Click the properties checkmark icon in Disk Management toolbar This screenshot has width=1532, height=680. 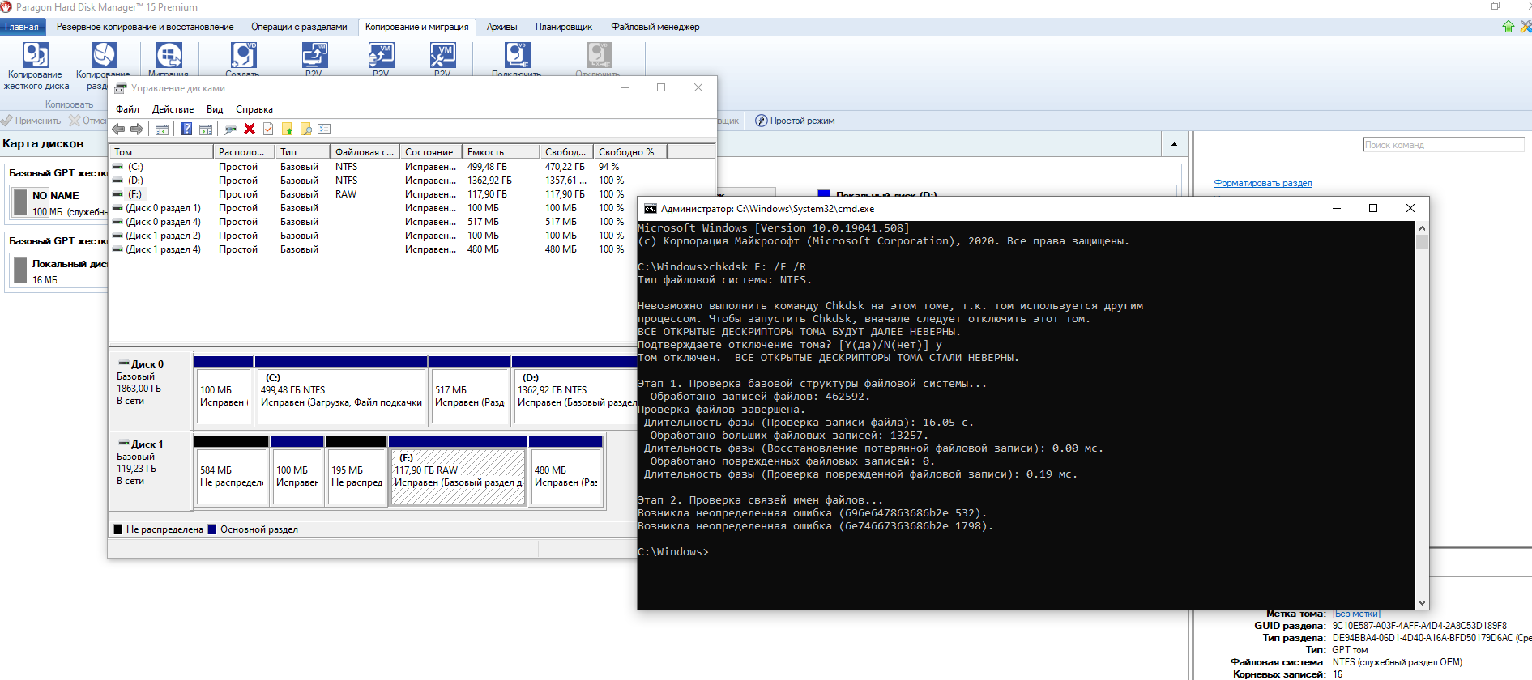(x=268, y=130)
